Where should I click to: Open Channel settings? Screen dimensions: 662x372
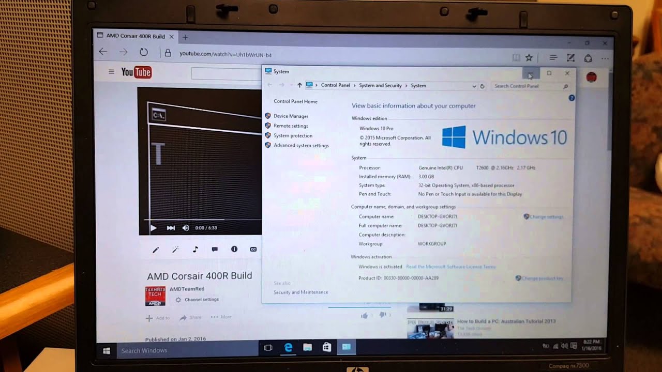point(197,300)
